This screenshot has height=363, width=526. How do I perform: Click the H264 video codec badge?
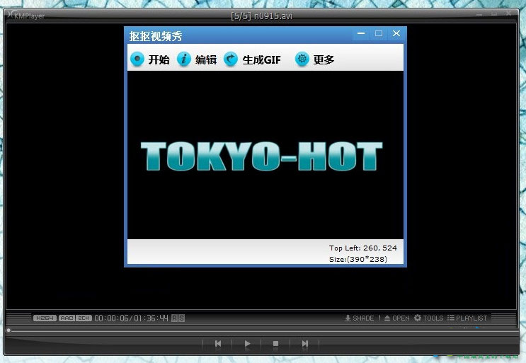click(45, 318)
